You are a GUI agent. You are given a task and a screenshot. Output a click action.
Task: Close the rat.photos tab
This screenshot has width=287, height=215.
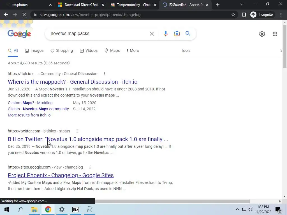click(50, 5)
